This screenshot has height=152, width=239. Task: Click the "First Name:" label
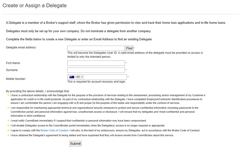point(13,63)
